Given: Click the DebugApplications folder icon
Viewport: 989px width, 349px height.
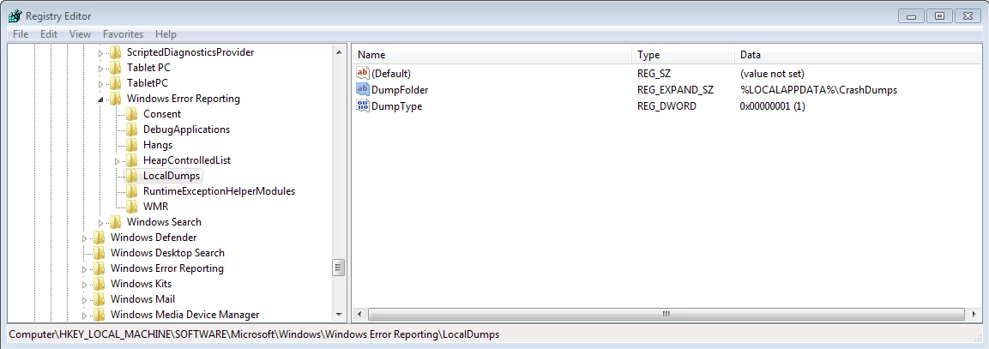Looking at the screenshot, I should (131, 129).
